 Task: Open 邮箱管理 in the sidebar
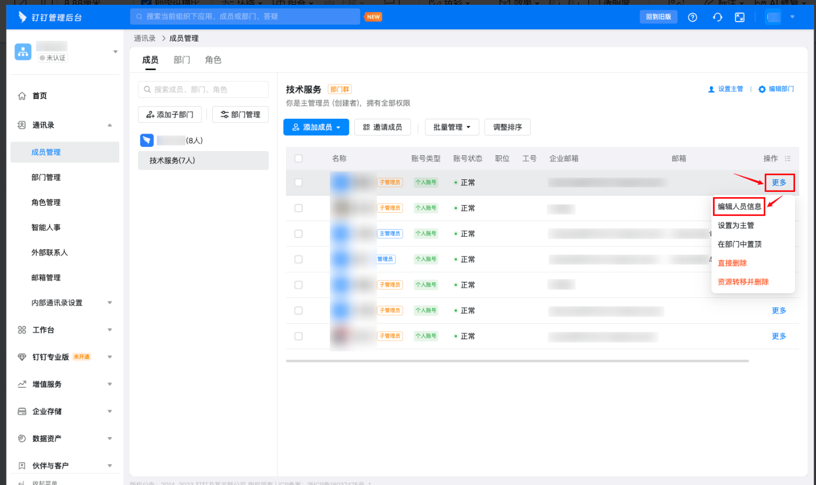click(46, 278)
